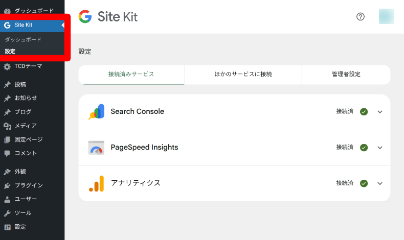The height and width of the screenshot is (240, 404).
Task: Click the green check for アナリティクス
Action: 364,183
